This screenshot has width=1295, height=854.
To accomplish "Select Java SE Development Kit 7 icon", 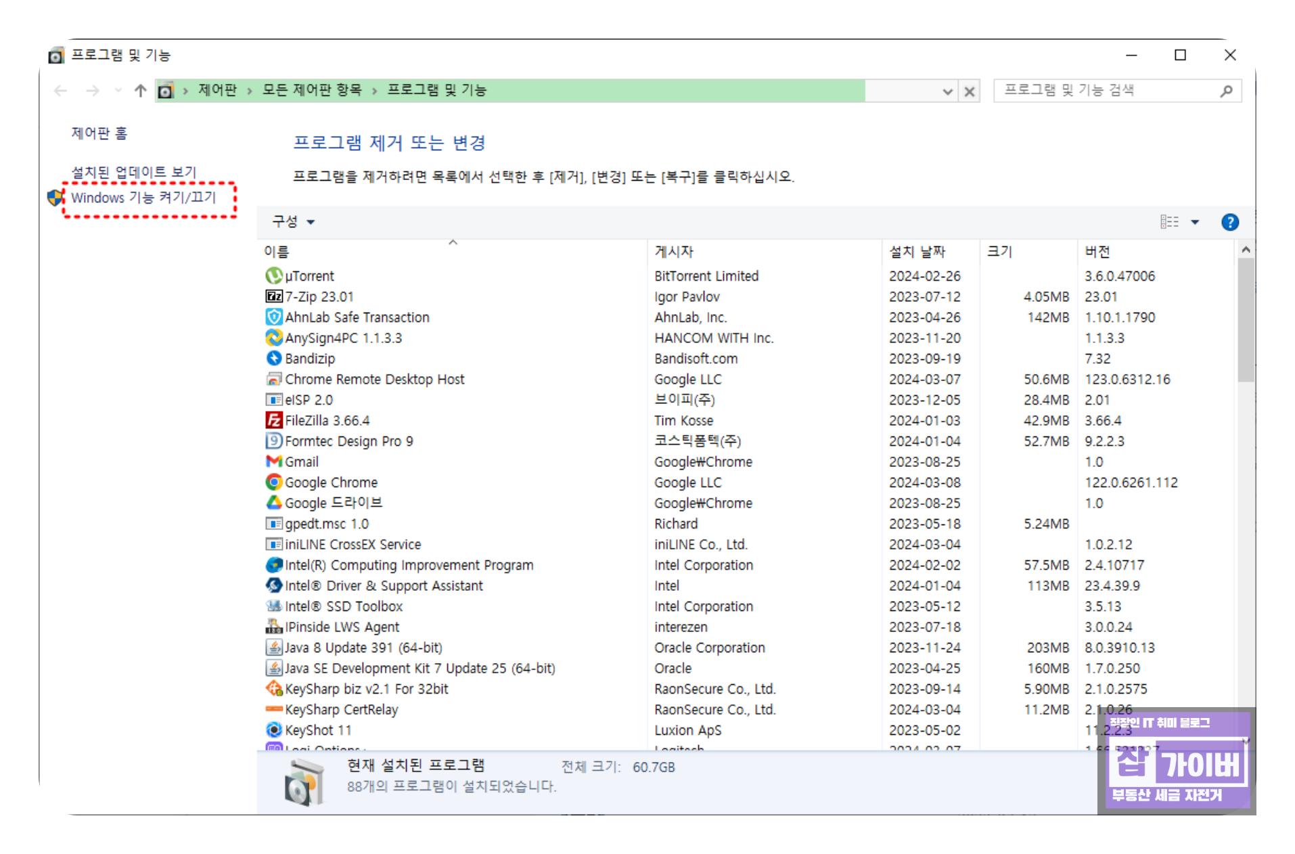I will click(273, 668).
